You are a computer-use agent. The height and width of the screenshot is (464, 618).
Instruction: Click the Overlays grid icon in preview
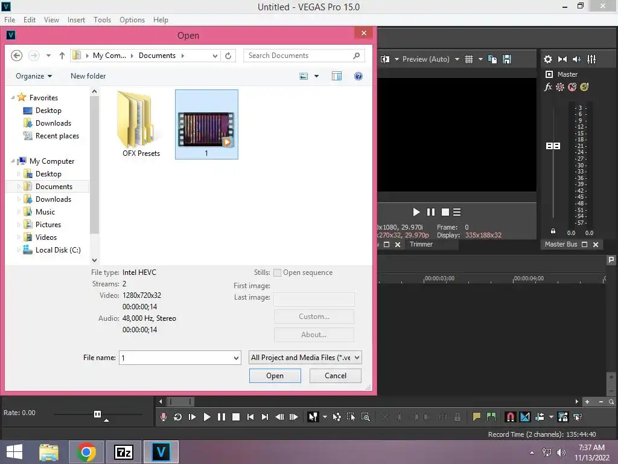click(x=468, y=59)
